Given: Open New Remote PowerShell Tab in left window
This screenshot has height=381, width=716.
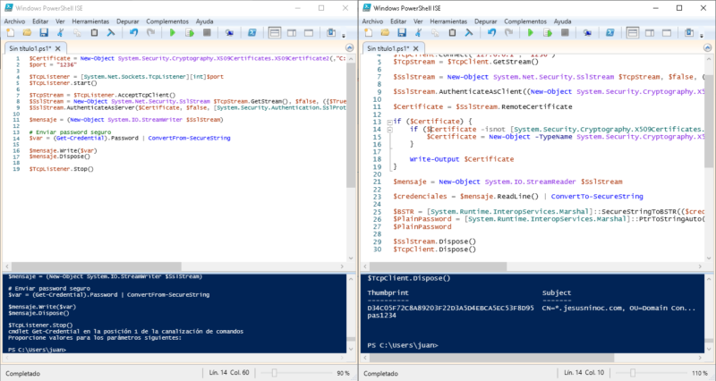Looking at the screenshot, I should pos(229,33).
